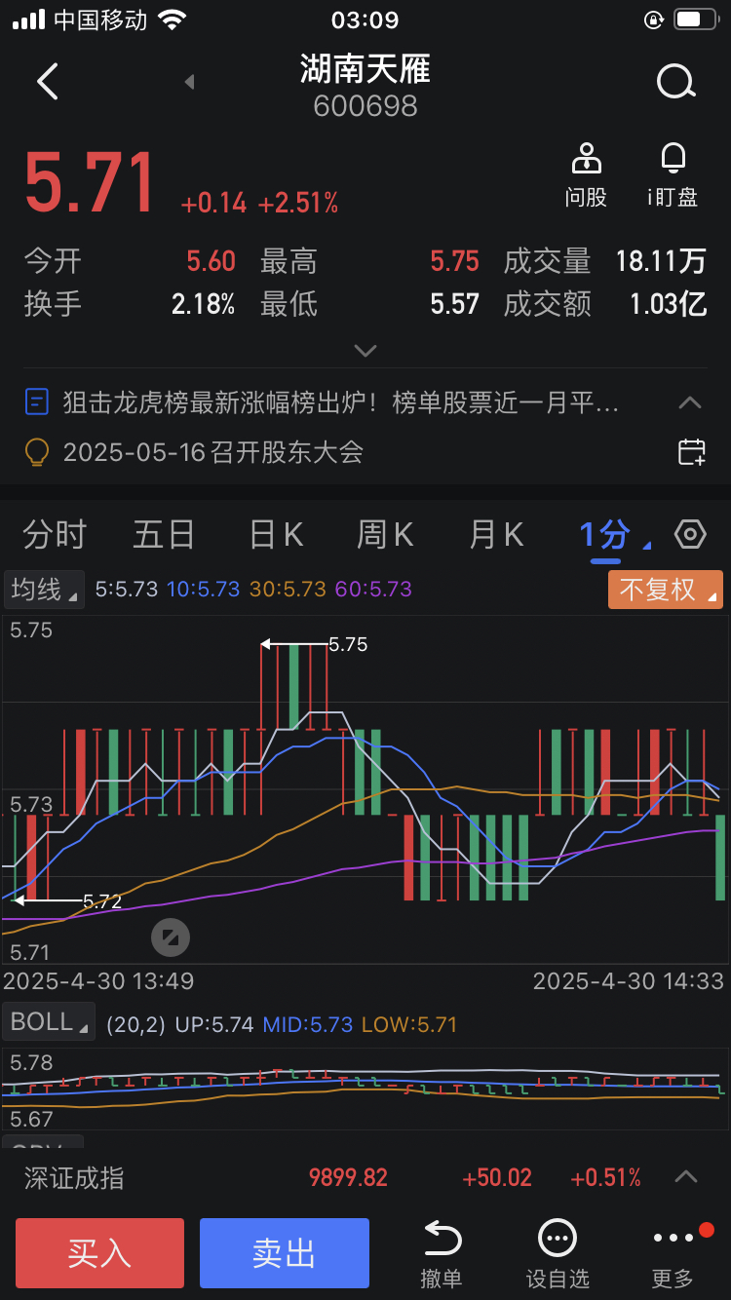Viewport: 731px width, 1300px height.
Task: Open 不复权 adjustment dropdown
Action: pyautogui.click(x=666, y=590)
